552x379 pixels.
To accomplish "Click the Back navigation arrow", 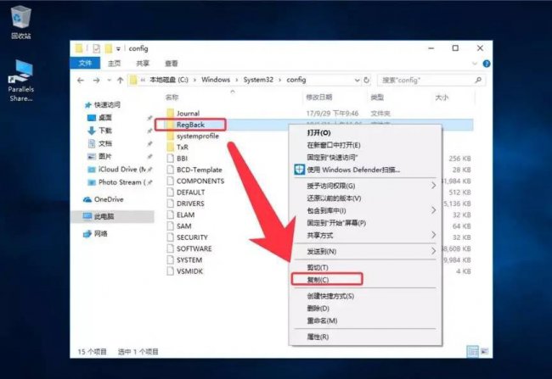I will coord(81,81).
